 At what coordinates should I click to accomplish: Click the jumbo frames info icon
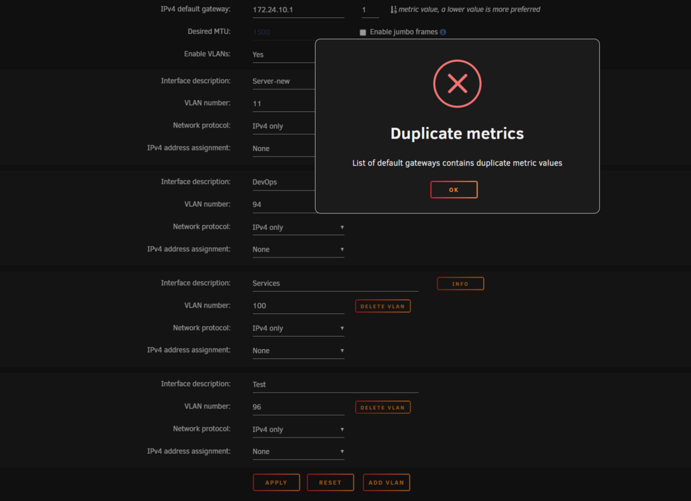(443, 32)
